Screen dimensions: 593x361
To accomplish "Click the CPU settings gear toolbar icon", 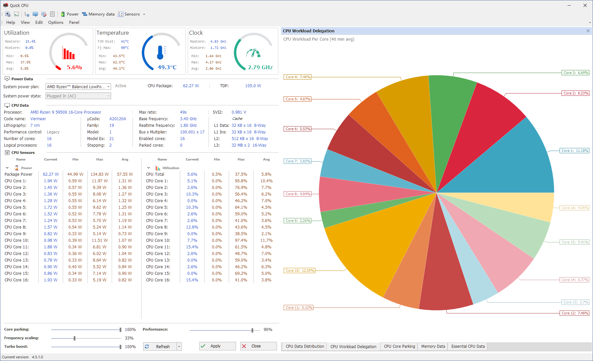I will click(8, 14).
